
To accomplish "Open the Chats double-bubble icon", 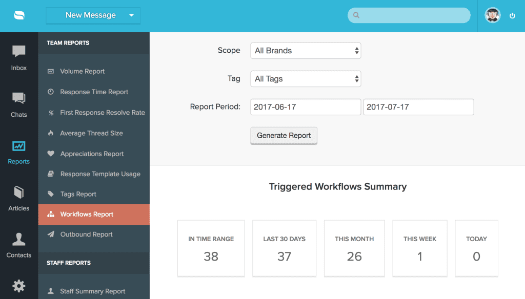I will pyautogui.click(x=19, y=98).
